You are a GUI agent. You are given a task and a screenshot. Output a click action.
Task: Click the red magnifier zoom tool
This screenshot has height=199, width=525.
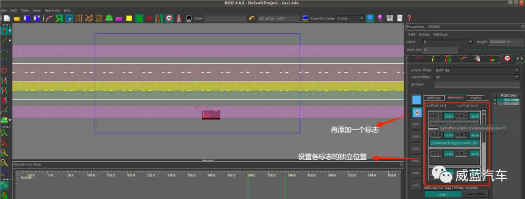pos(4,143)
